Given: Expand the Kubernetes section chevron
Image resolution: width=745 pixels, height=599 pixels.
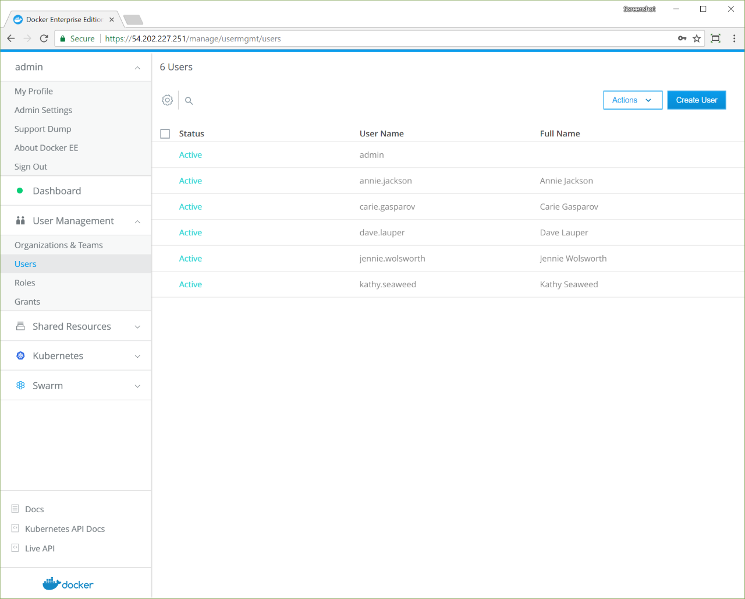Looking at the screenshot, I should tap(137, 356).
